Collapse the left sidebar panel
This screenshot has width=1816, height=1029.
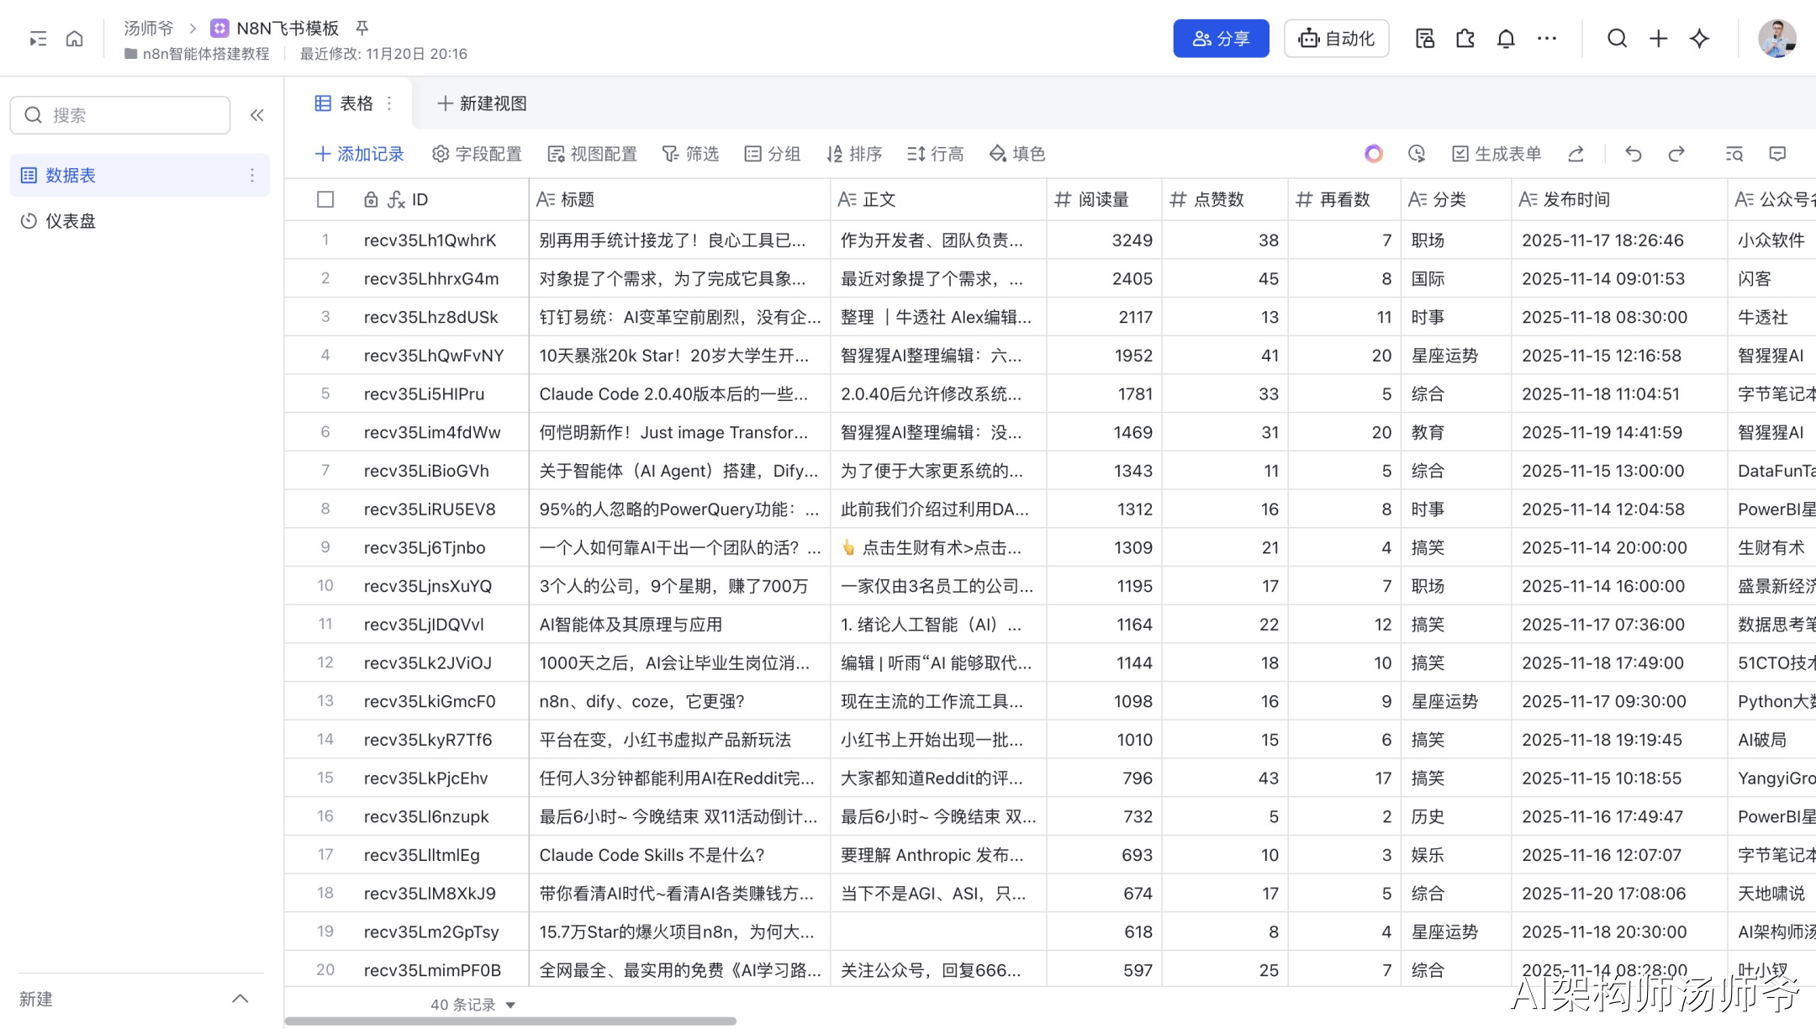[x=257, y=115]
